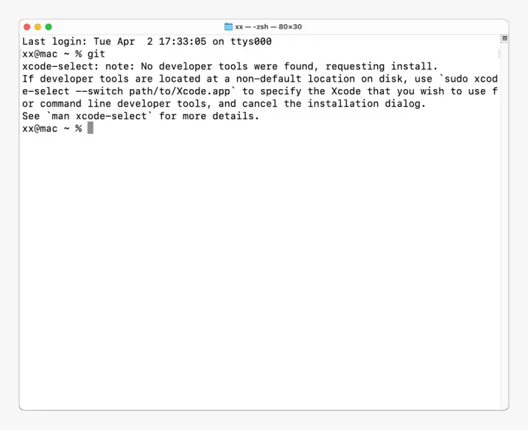The height and width of the screenshot is (430, 528).
Task: Click the text 'path/to/Xcode.app' in the output
Action: 180,91
